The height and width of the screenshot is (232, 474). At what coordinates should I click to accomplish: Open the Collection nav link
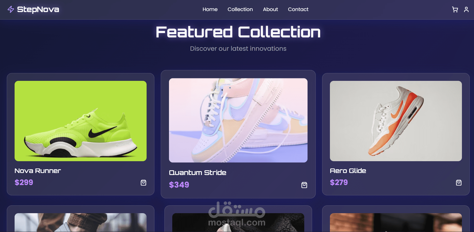(240, 9)
